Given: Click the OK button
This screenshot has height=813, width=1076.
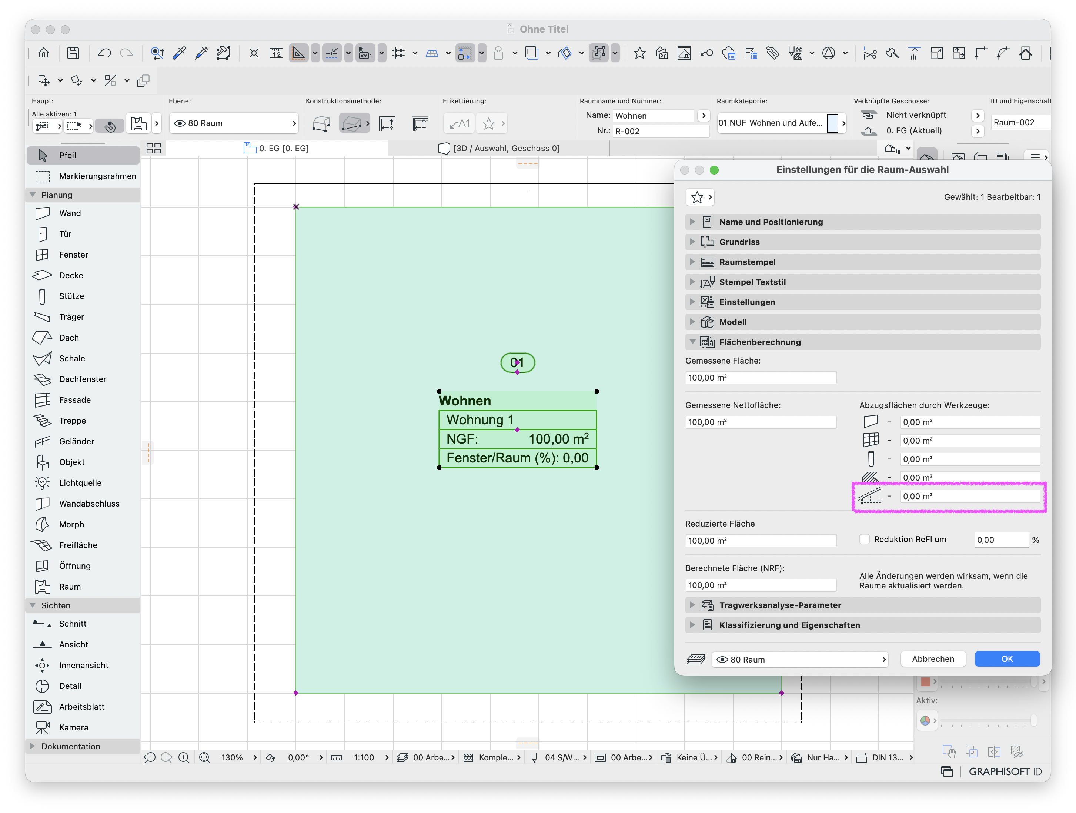Looking at the screenshot, I should coord(1007,660).
